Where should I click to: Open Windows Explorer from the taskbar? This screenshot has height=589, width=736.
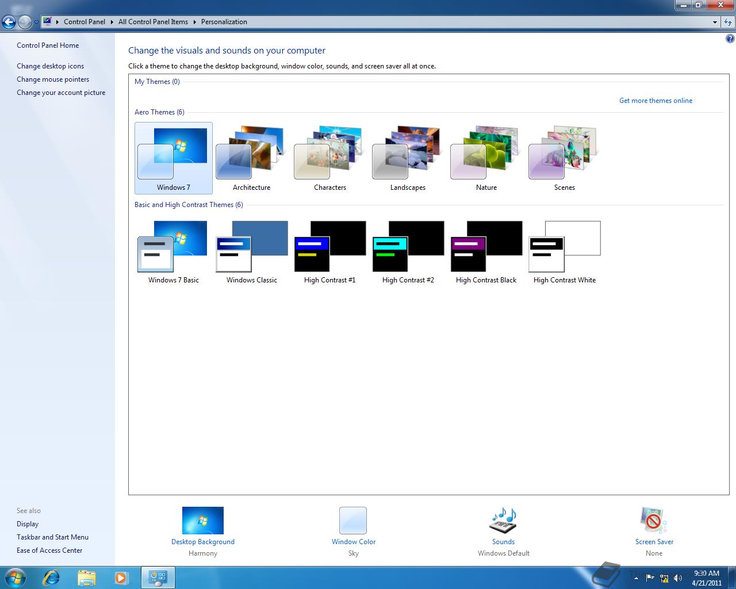86,577
